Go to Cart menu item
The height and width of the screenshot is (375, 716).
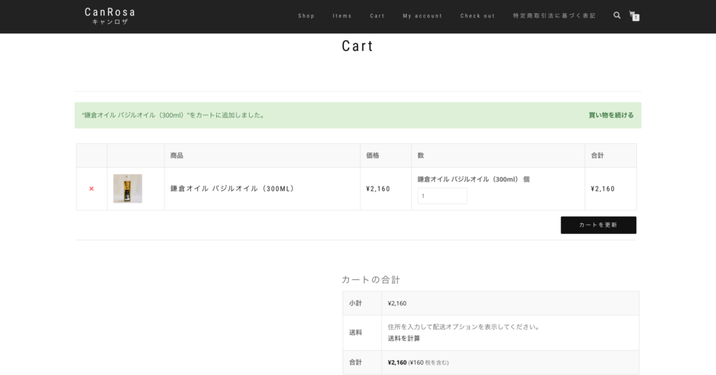coord(377,16)
